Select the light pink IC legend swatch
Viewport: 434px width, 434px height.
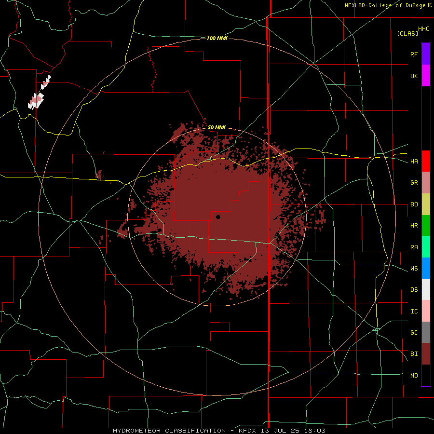pos(426,311)
